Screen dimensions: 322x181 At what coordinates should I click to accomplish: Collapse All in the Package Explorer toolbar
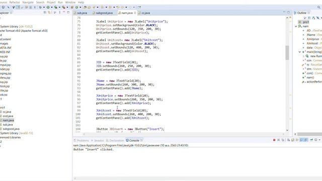pos(45,13)
